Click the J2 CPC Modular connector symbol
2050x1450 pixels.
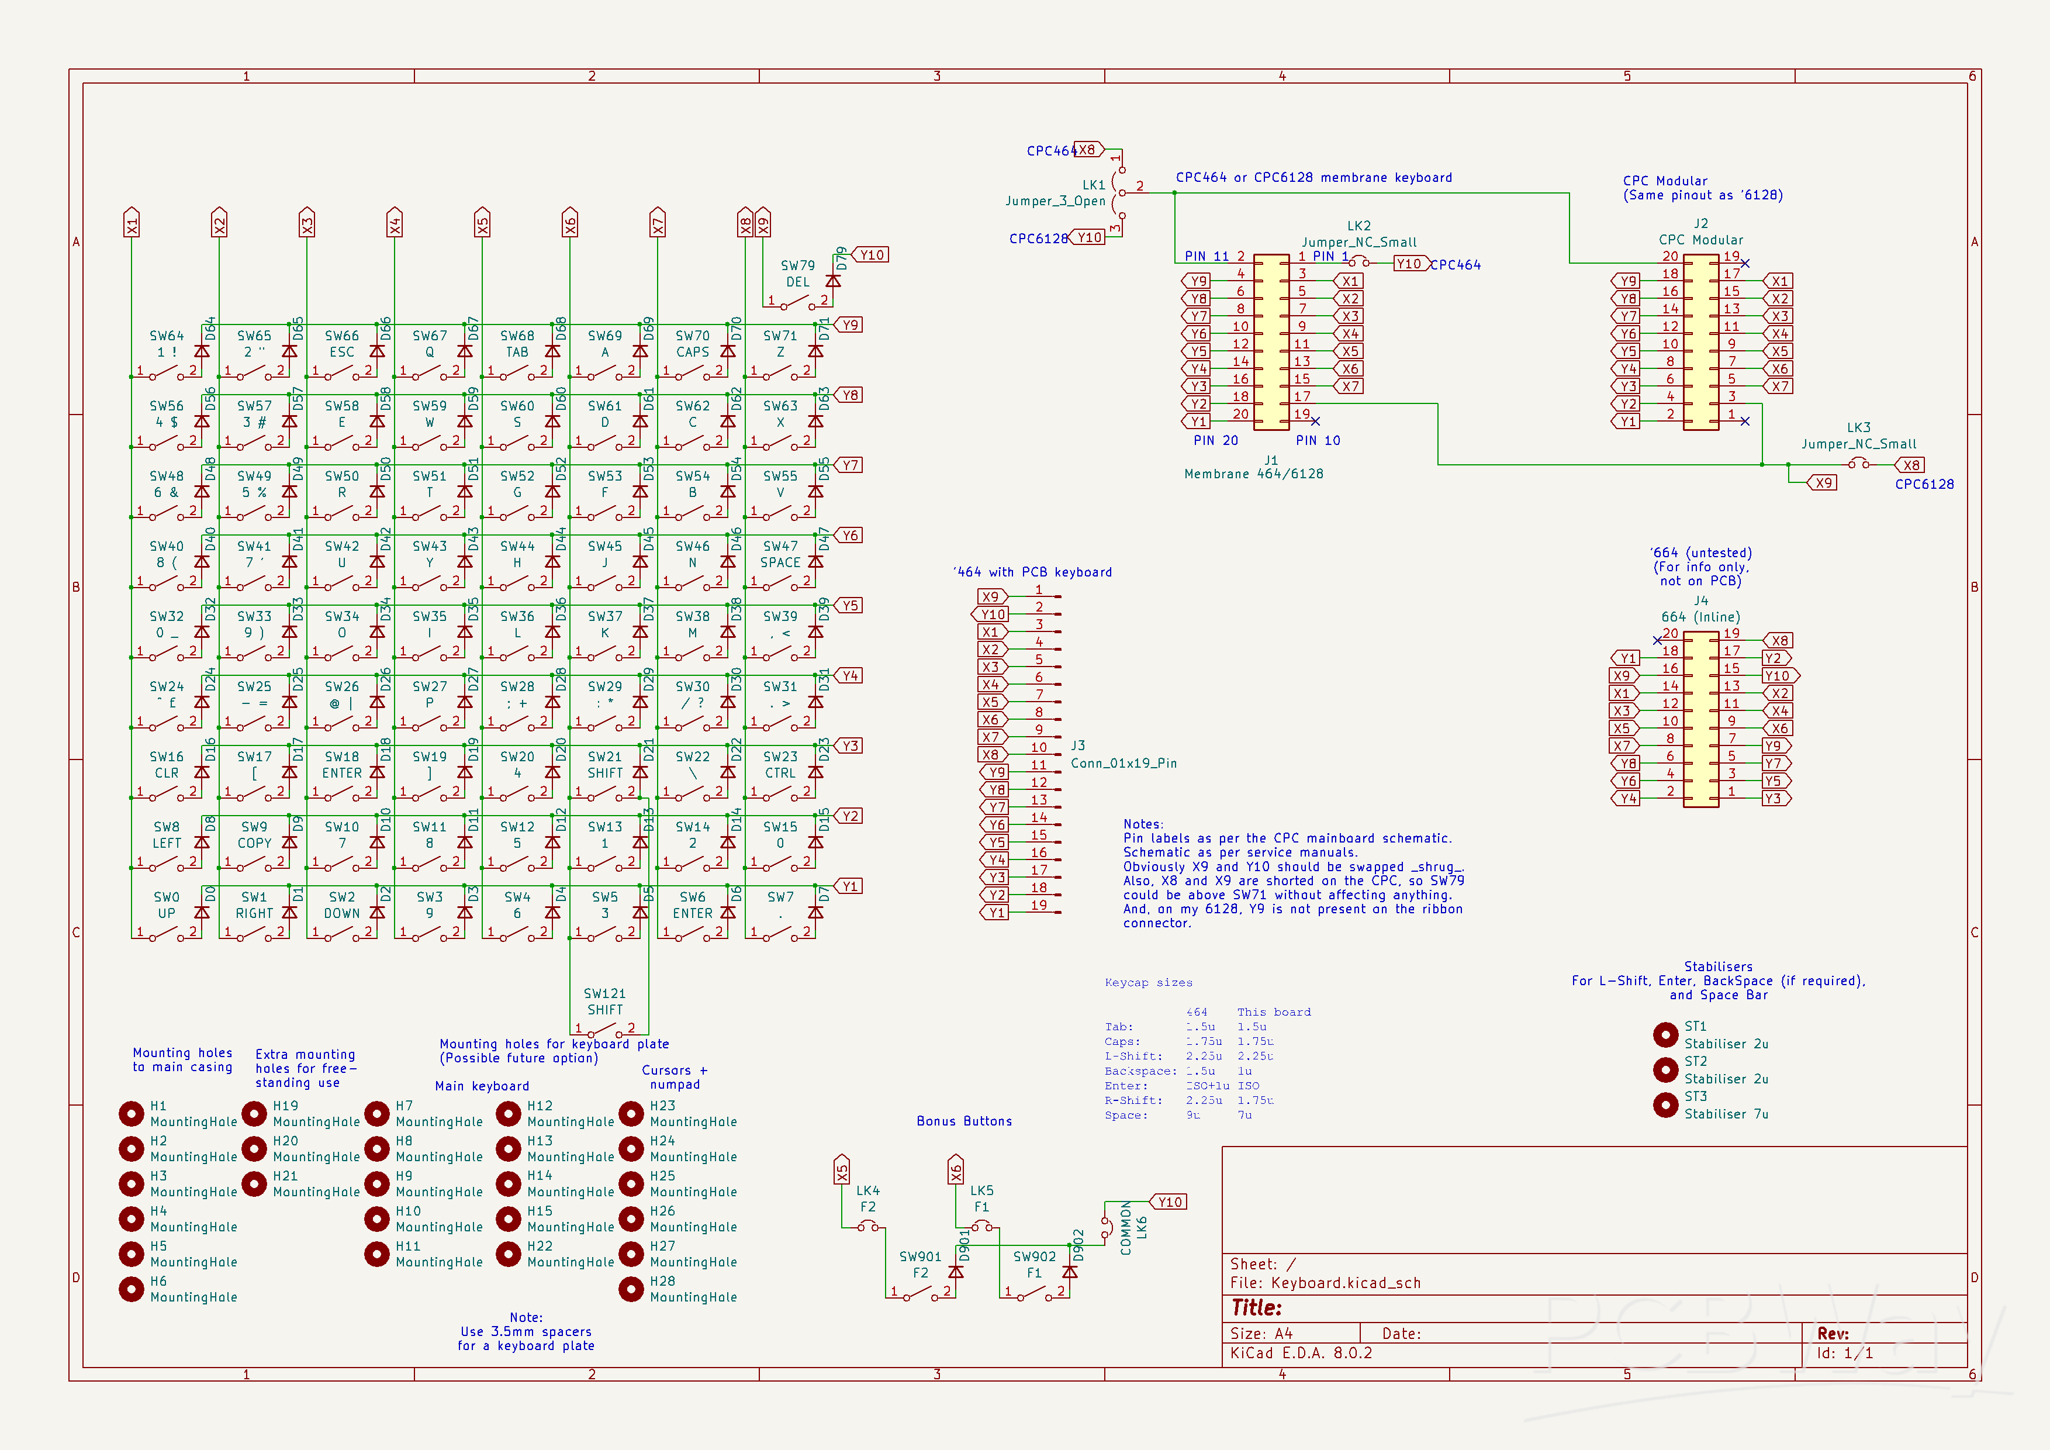point(1701,339)
